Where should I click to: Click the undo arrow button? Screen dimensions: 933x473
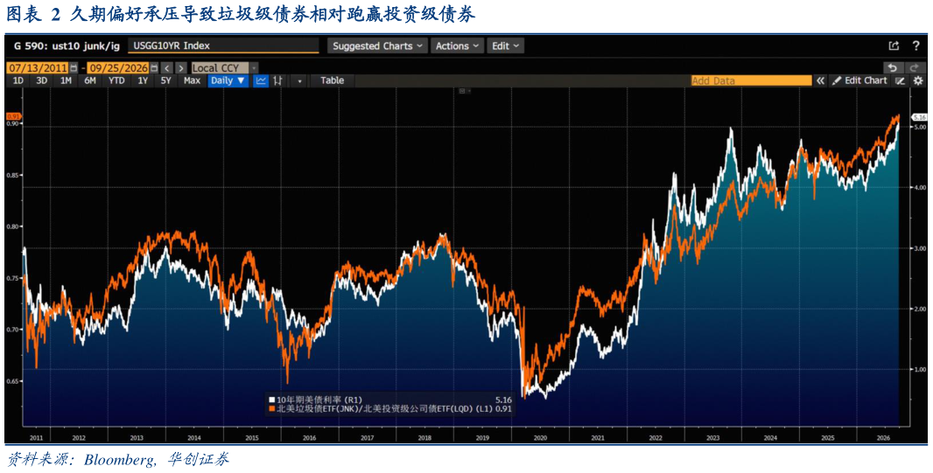click(892, 67)
